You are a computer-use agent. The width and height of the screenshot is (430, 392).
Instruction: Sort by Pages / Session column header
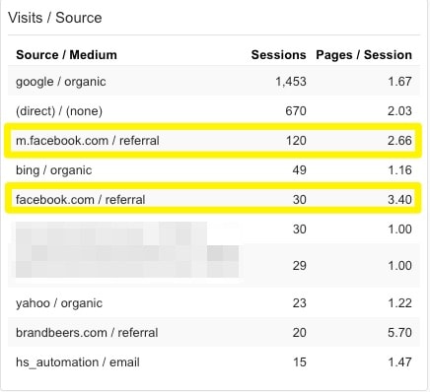coord(364,55)
